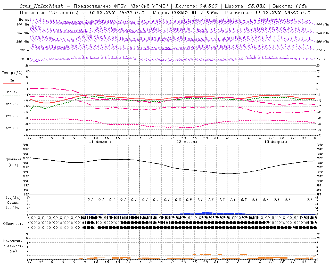Click the 1.6 precipitation amount value
Viewport: 330px width, 264px height.
click(x=211, y=200)
